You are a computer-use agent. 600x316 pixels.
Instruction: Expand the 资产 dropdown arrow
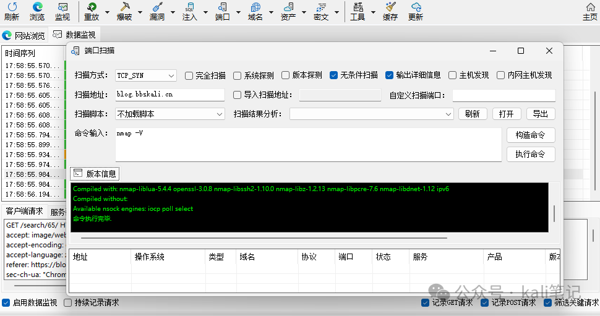pos(304,12)
